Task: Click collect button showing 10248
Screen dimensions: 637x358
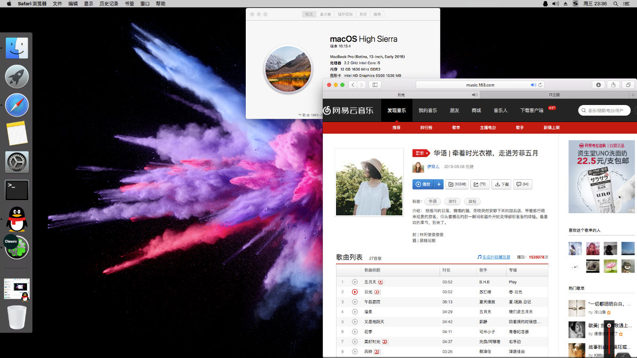Action: coord(458,184)
